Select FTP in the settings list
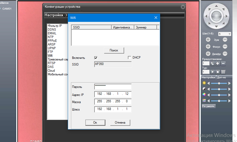Viewport: 237px width, 142px height. pyautogui.click(x=50, y=52)
